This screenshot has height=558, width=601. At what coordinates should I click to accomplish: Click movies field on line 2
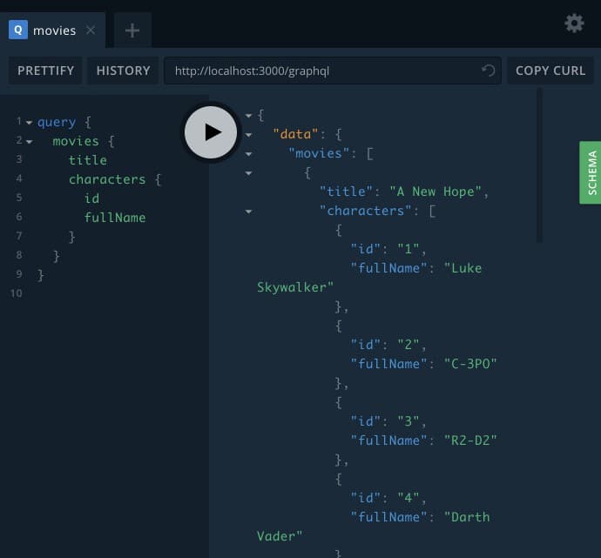click(x=76, y=141)
